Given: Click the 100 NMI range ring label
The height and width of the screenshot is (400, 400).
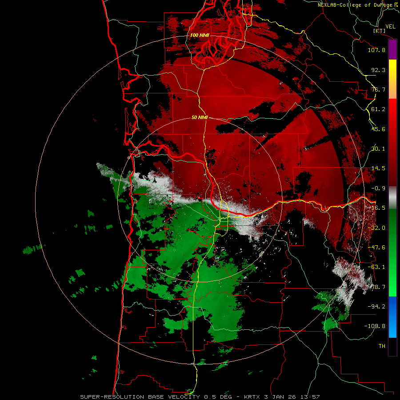Looking at the screenshot, I should 200,35.
